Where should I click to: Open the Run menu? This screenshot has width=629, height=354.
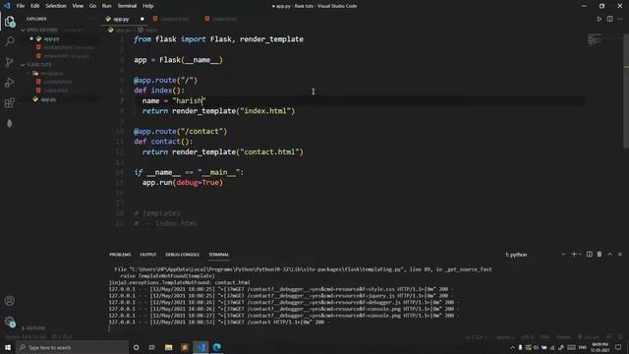pyautogui.click(x=106, y=6)
